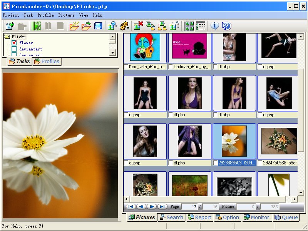
Task: Open the blue info about icon
Action: click(215, 26)
